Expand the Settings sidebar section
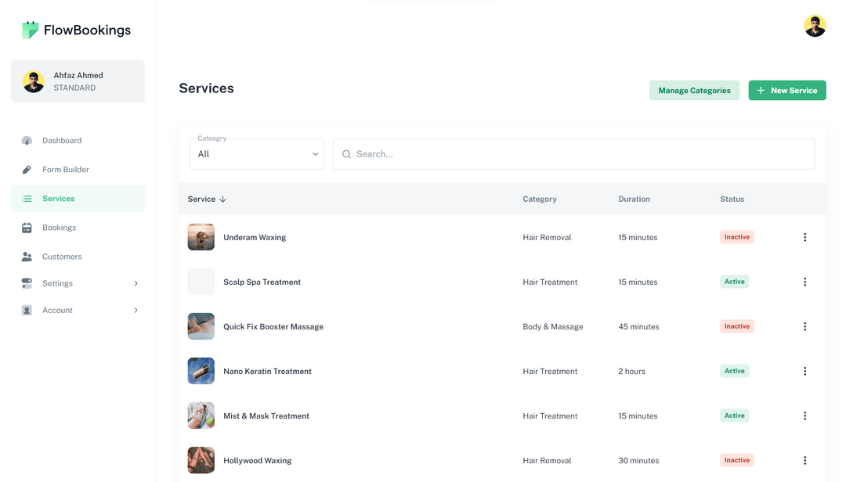Viewport: 846px width, 482px height. pyautogui.click(x=135, y=283)
